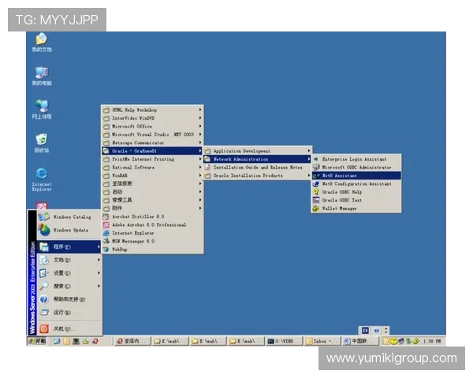Select the Rational Software menu folder

coord(153,167)
